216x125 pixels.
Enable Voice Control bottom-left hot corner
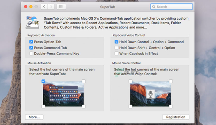[130, 106]
